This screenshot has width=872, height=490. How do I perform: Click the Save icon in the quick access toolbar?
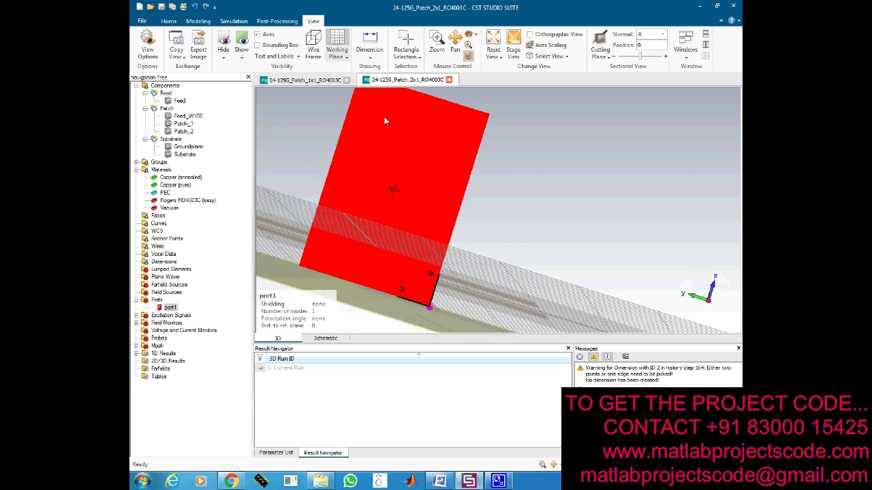pyautogui.click(x=161, y=7)
